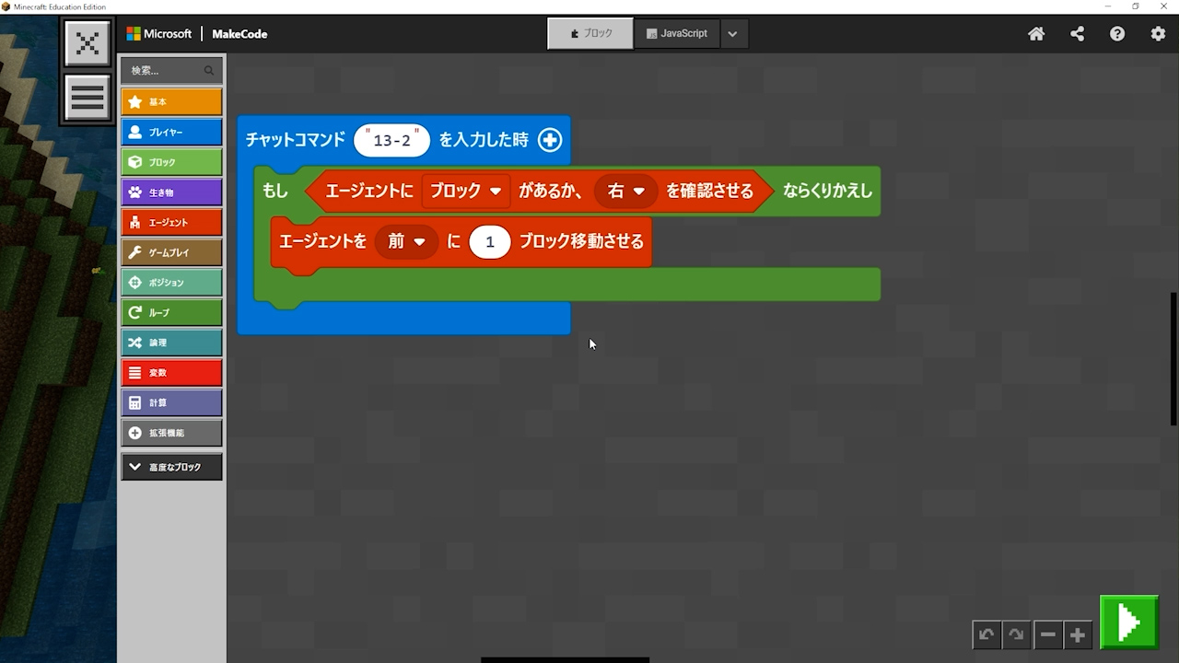Switch to the ブロック editor tab
The width and height of the screenshot is (1179, 663).
tap(590, 34)
